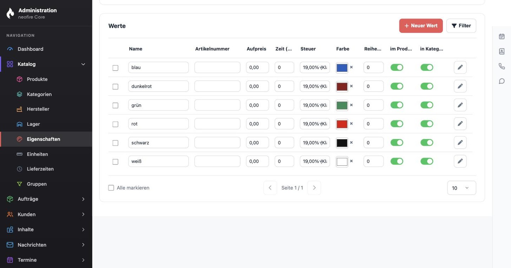Go to next page arrow

pyautogui.click(x=314, y=188)
